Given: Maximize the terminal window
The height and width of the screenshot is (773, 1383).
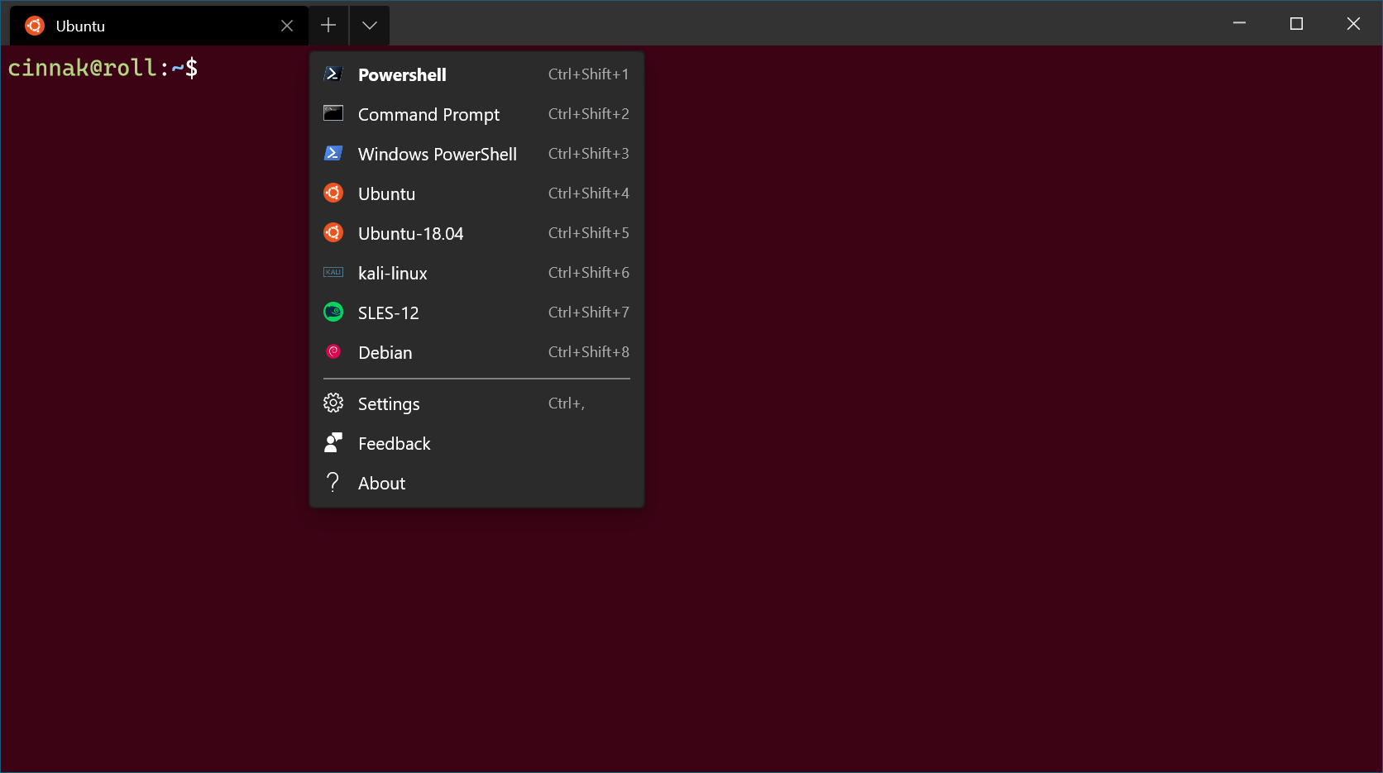Looking at the screenshot, I should point(1296,23).
